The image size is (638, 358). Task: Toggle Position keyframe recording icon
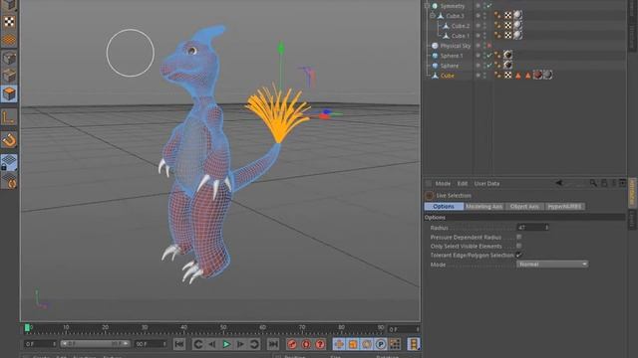pos(339,344)
